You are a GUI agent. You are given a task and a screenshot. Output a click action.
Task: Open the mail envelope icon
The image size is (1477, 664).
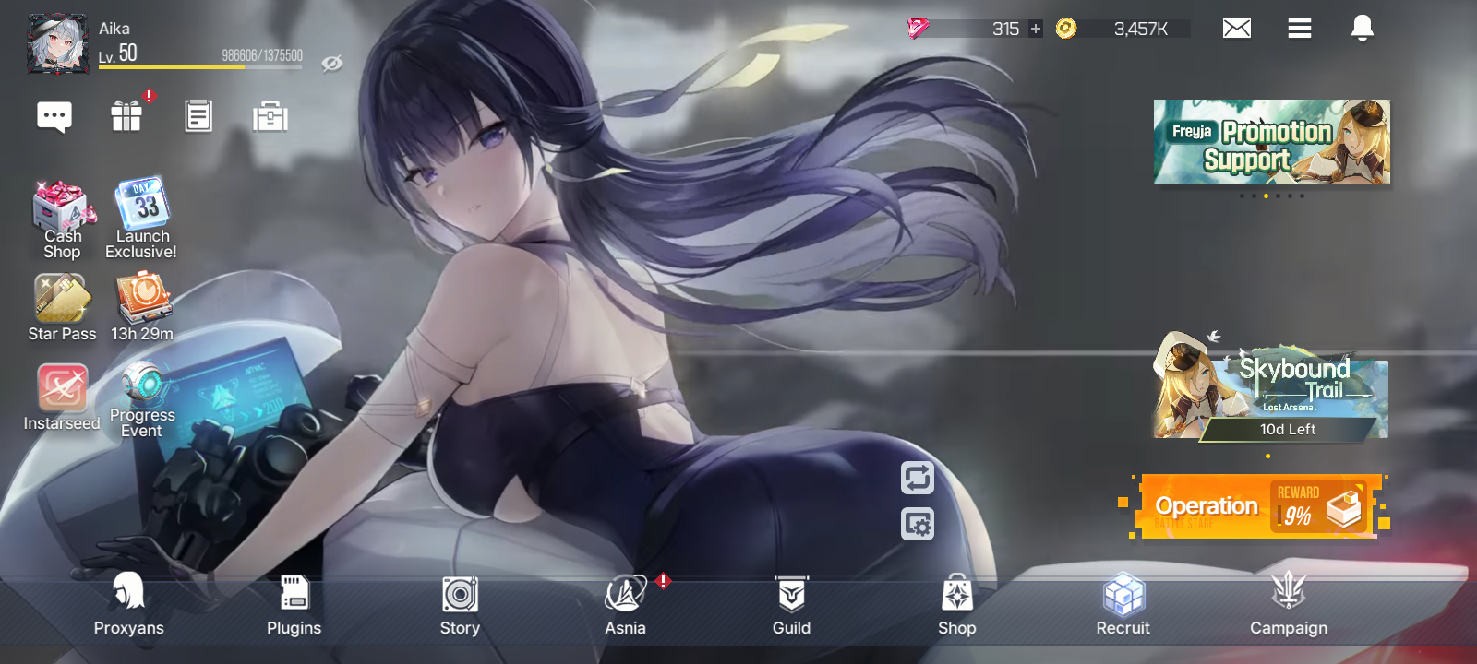1236,29
